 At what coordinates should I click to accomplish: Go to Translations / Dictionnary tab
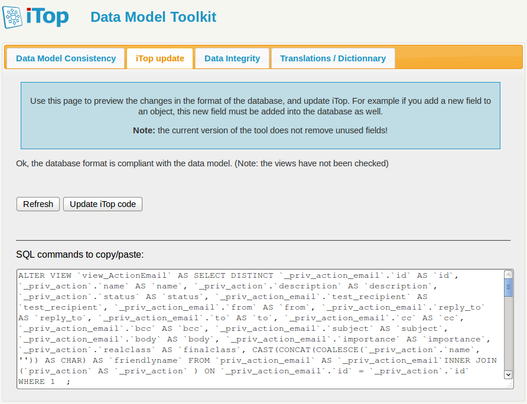pyautogui.click(x=333, y=58)
